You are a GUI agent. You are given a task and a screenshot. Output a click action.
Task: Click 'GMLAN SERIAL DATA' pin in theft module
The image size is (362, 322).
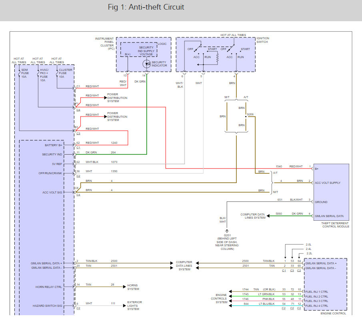click(x=329, y=216)
